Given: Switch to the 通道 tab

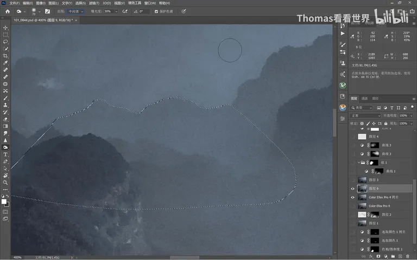Looking at the screenshot, I should tap(364, 99).
